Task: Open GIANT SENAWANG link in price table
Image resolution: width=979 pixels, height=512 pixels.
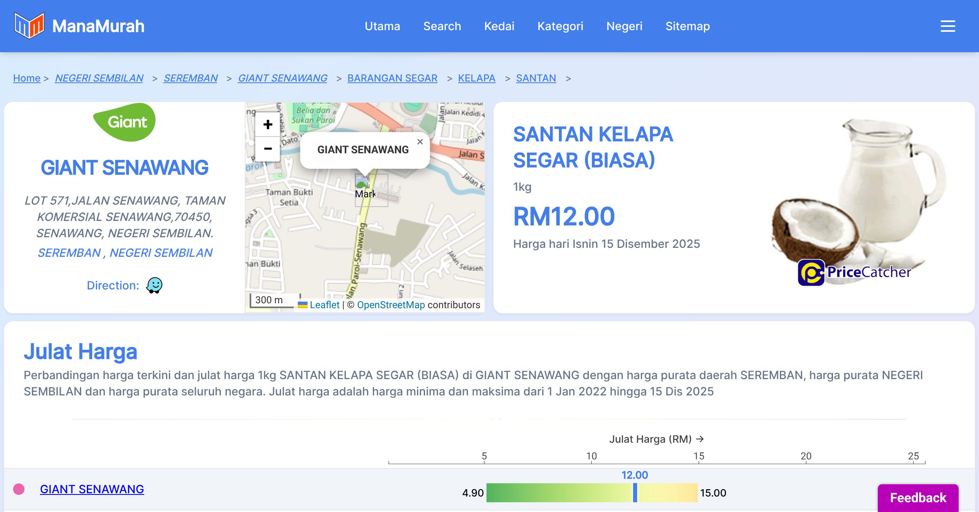Action: coord(92,489)
